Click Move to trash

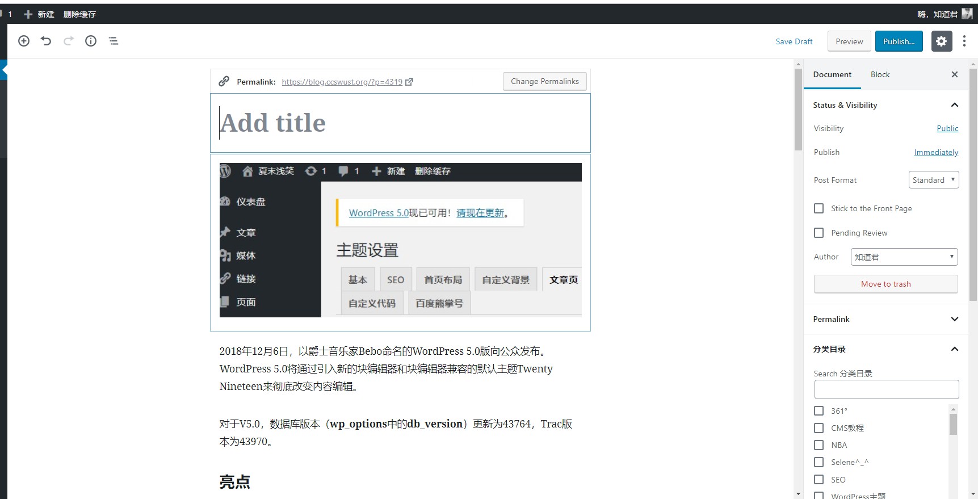point(886,284)
